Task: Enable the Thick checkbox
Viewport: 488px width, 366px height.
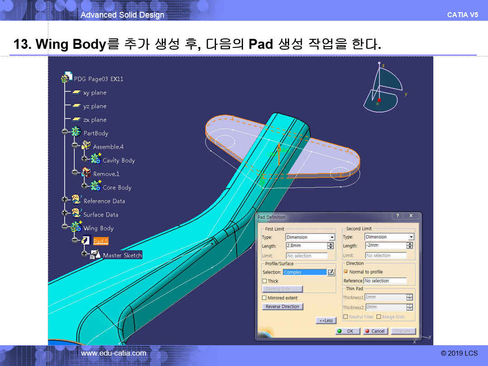Action: (x=265, y=281)
